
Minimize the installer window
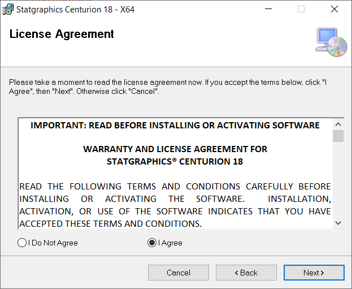coord(268,9)
